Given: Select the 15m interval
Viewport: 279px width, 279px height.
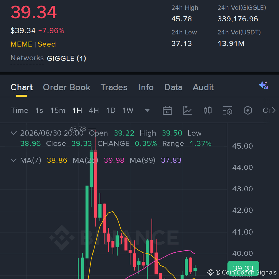Looking at the screenshot, I should point(58,111).
